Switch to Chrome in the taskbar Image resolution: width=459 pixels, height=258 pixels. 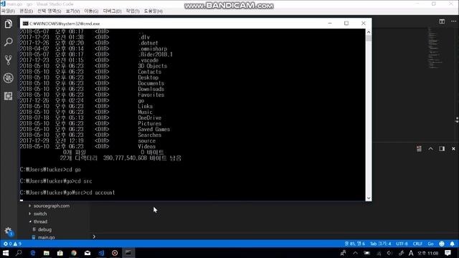(x=74, y=253)
